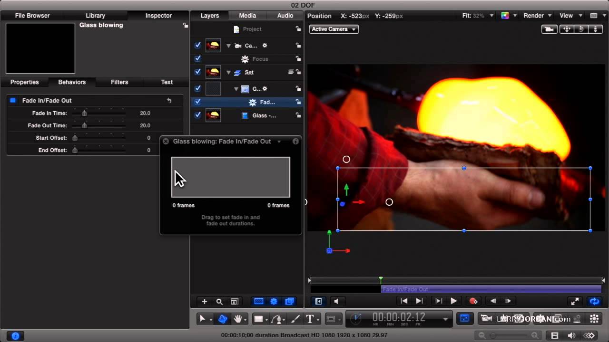Choose the 3D Transform tool
Viewport: 609px width, 342px height.
223,319
